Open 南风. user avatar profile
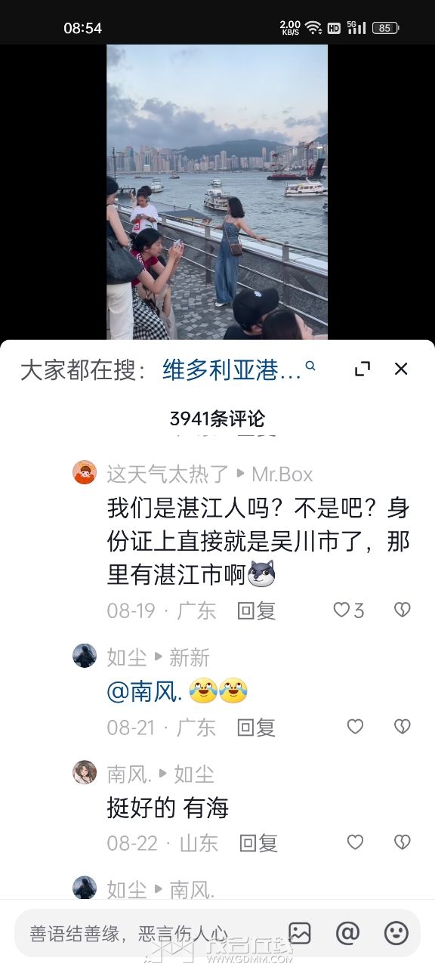Screen dimensions: 435x967 coord(85,772)
